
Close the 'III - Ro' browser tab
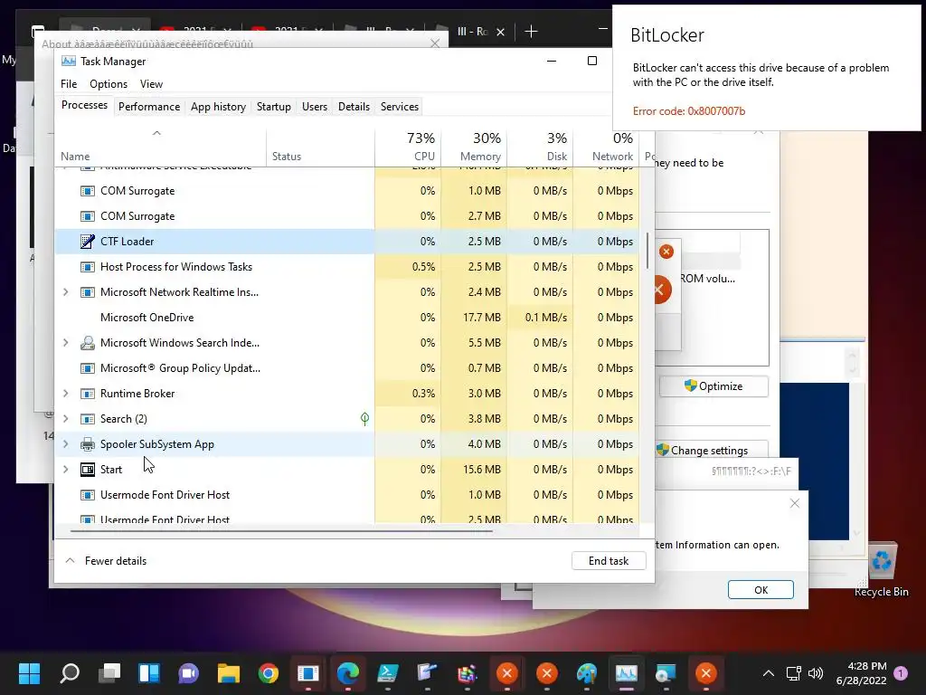[x=500, y=32]
